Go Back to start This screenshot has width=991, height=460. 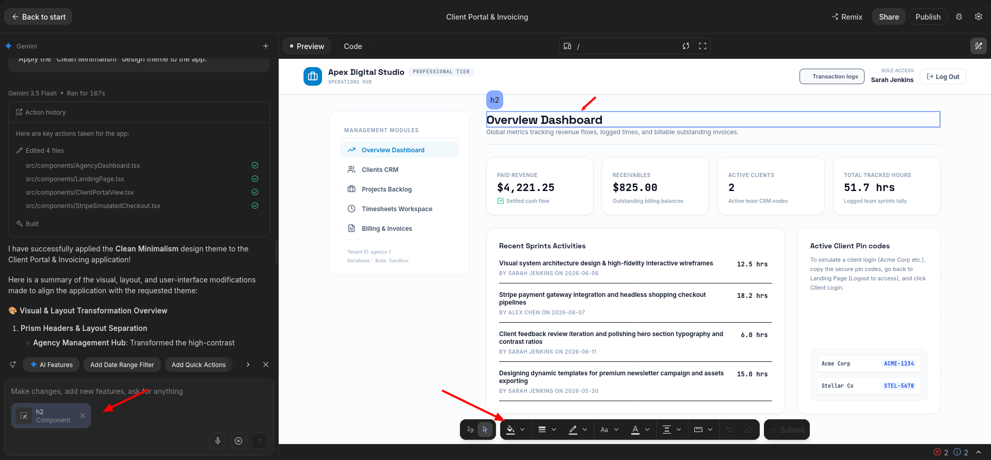38,17
